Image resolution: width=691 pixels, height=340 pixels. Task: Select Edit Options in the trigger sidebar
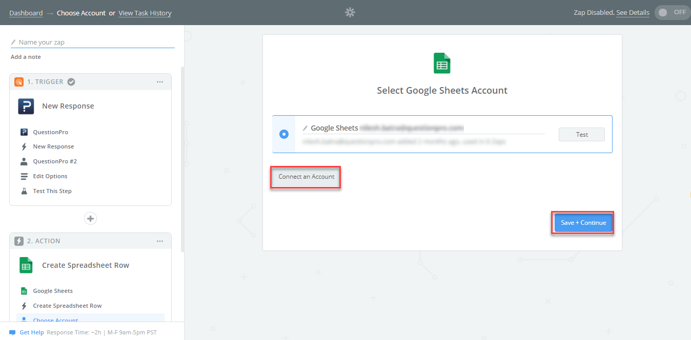click(x=50, y=176)
